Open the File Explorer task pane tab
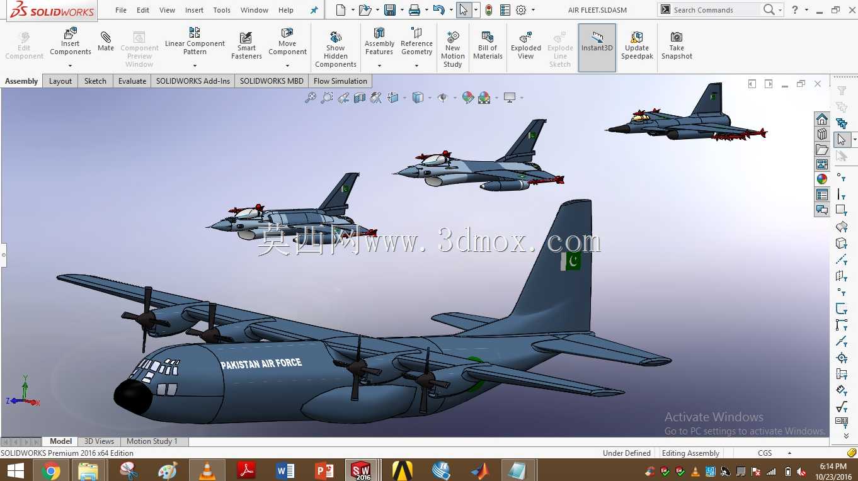Image resolution: width=858 pixels, height=481 pixels. (822, 150)
